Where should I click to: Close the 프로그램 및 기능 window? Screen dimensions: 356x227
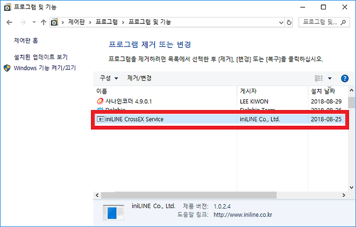[345, 7]
